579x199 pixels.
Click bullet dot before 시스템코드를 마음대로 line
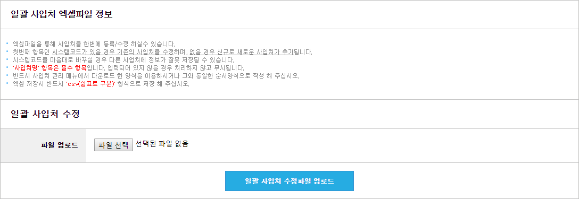(7, 59)
